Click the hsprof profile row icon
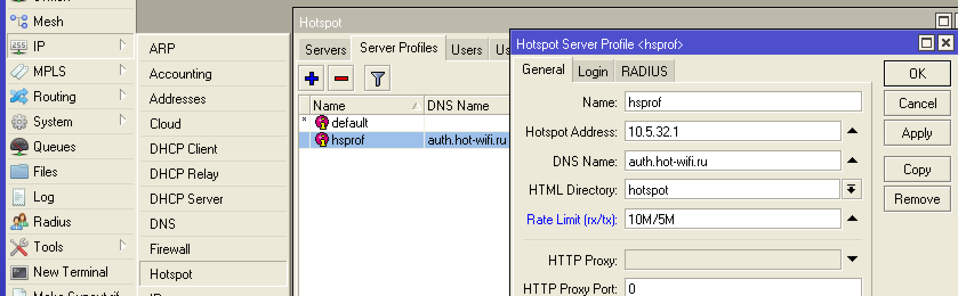The image size is (958, 296). click(x=322, y=139)
